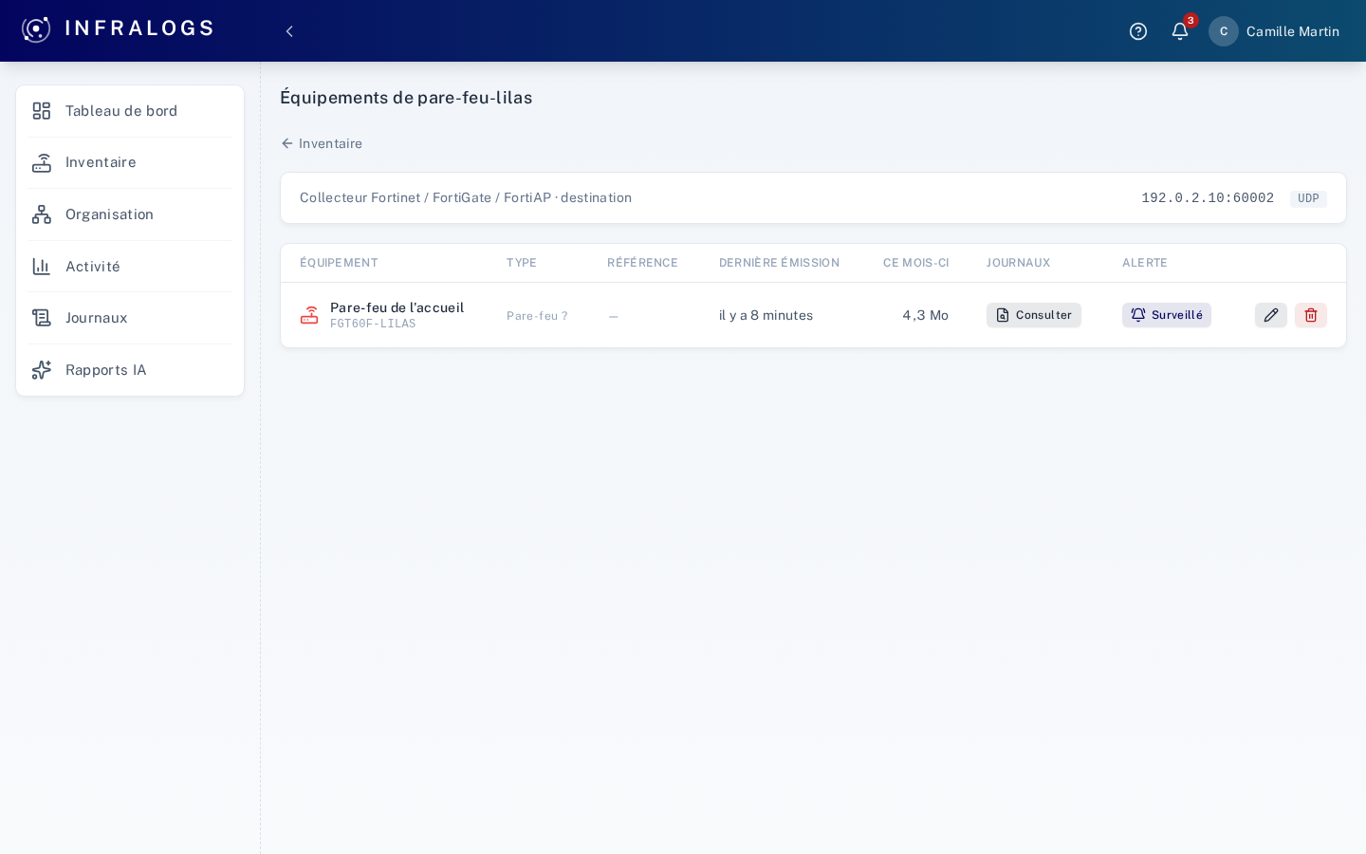This screenshot has height=854, width=1366.
Task: Click the Inventaire router icon
Action: 42,163
